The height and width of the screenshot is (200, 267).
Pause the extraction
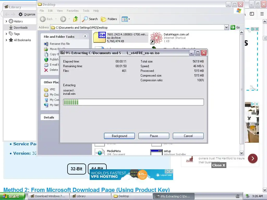click(x=154, y=136)
